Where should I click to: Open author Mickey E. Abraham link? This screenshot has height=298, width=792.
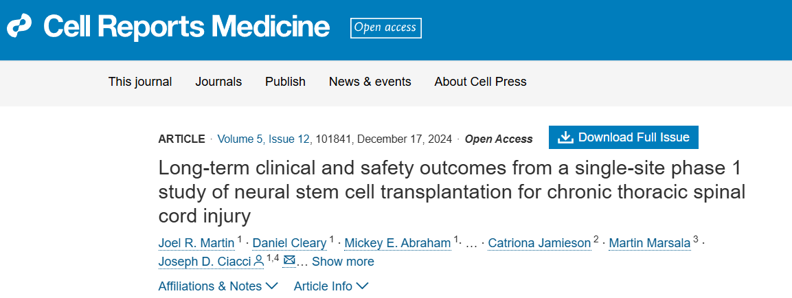click(398, 243)
